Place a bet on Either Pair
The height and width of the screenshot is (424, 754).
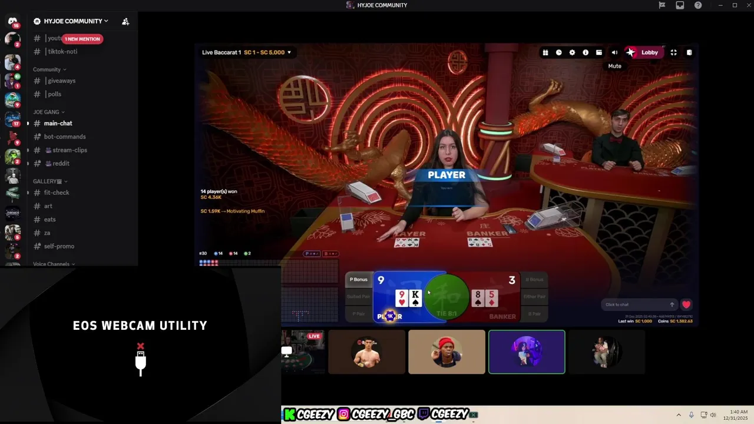tap(534, 297)
